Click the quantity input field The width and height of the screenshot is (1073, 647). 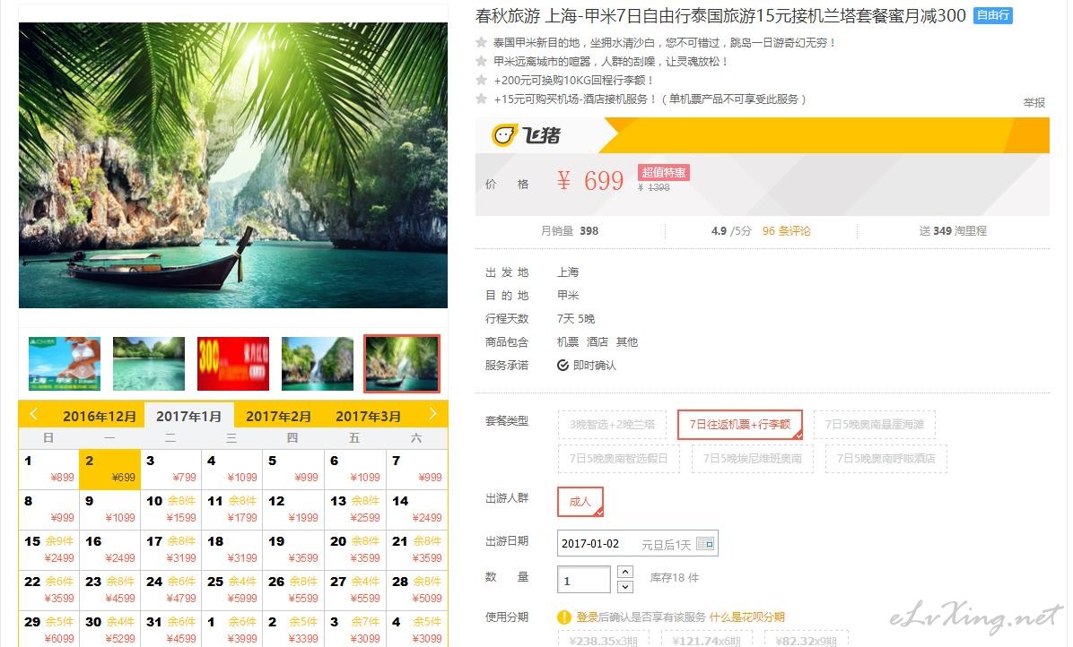584,580
